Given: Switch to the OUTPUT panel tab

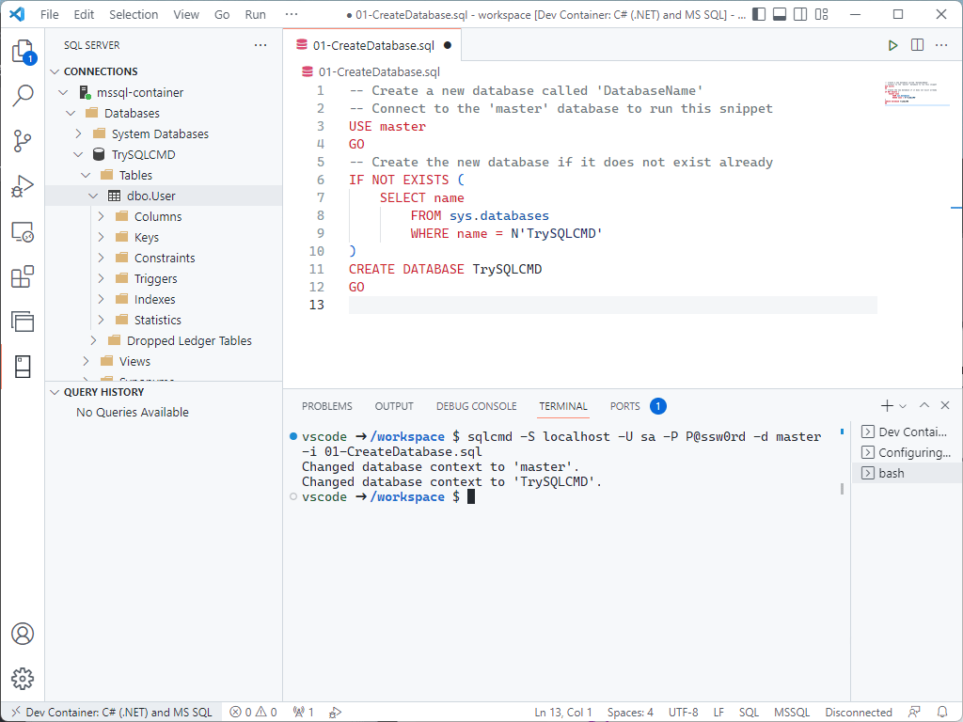Looking at the screenshot, I should (394, 406).
